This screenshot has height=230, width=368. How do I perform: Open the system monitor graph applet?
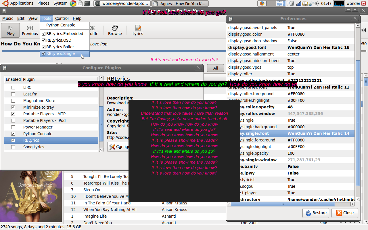[339, 3]
